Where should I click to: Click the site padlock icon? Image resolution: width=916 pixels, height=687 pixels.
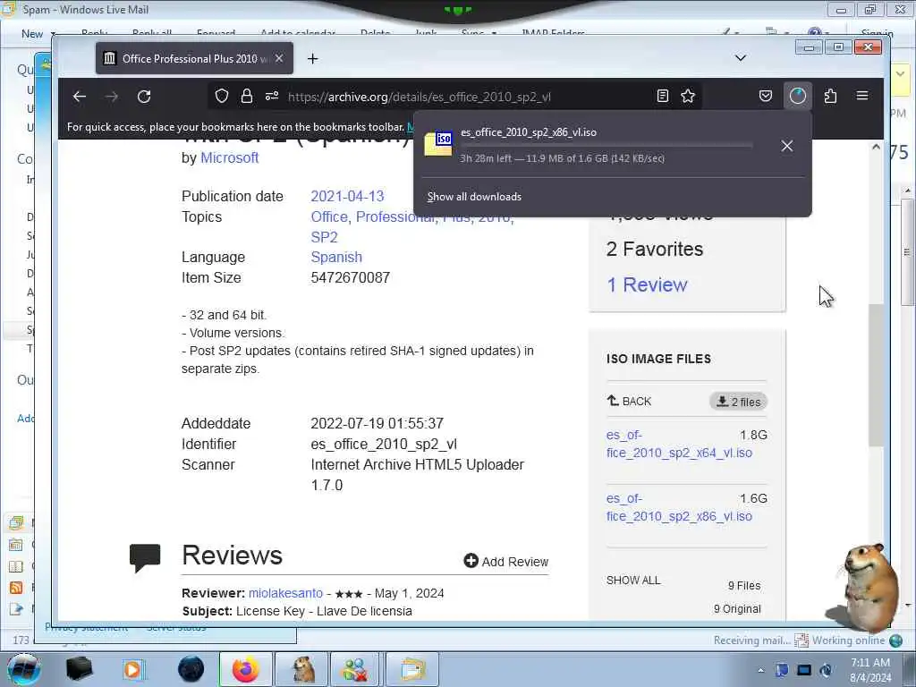[x=247, y=96]
